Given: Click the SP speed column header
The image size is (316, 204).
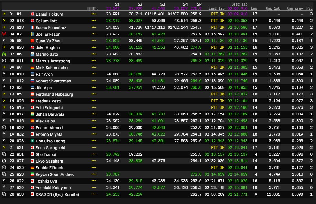Looking at the screenshot, I should point(199,4).
